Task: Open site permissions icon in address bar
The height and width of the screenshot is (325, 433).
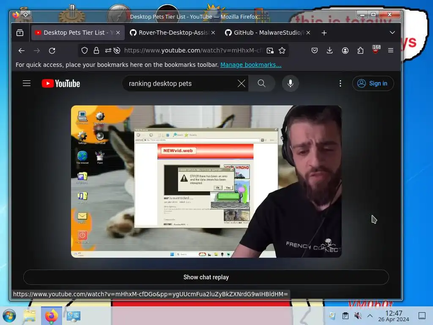Action: pos(108,50)
